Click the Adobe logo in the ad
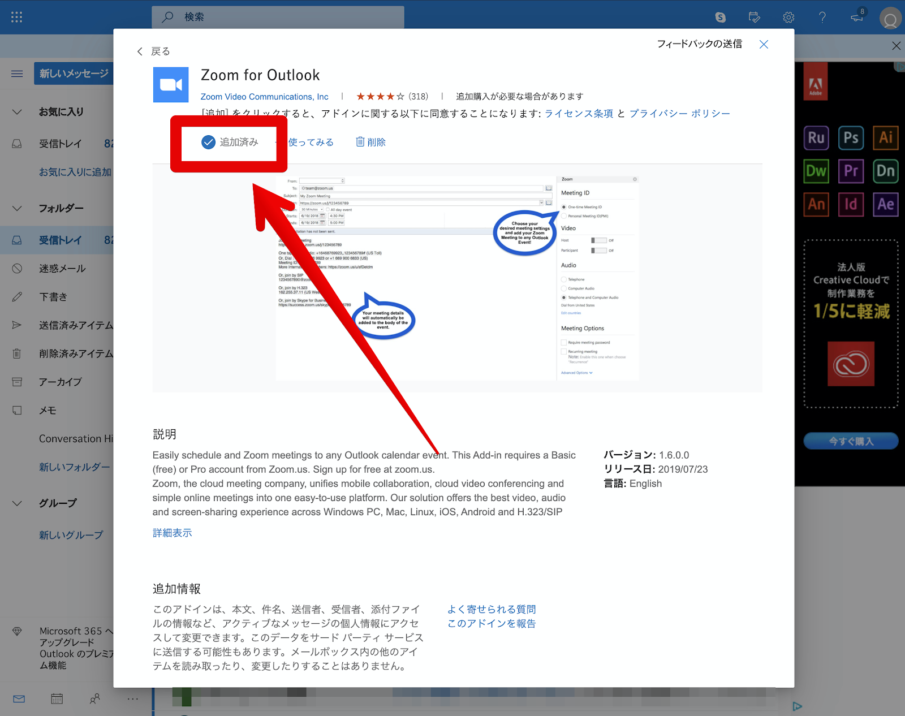Image resolution: width=905 pixels, height=716 pixels. 815,81
